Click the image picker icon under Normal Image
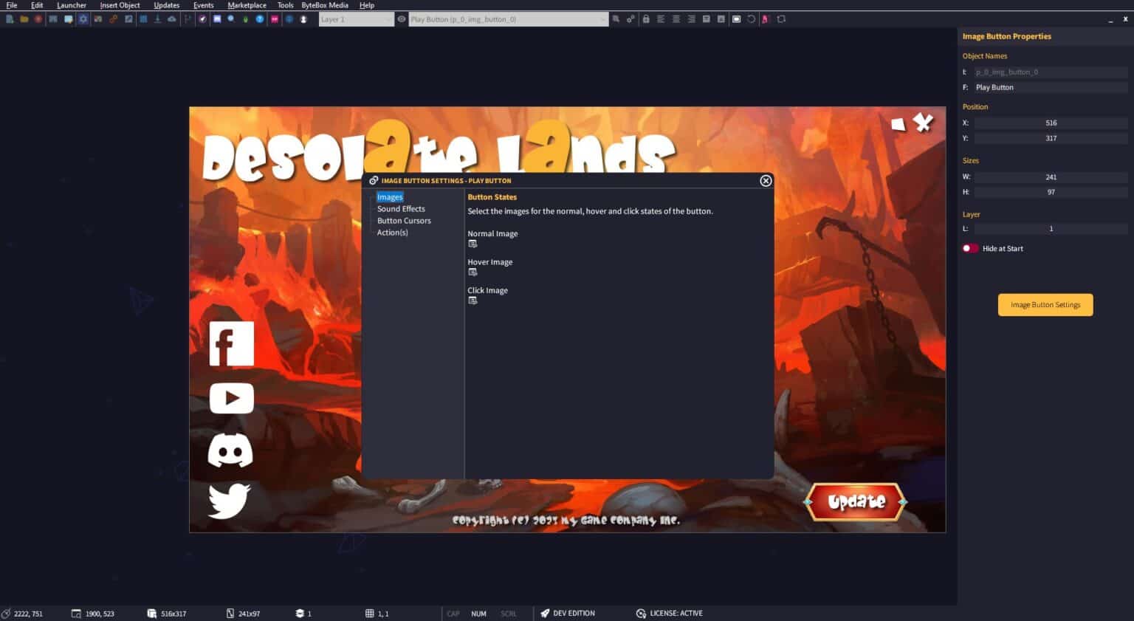The image size is (1134, 621). [473, 244]
